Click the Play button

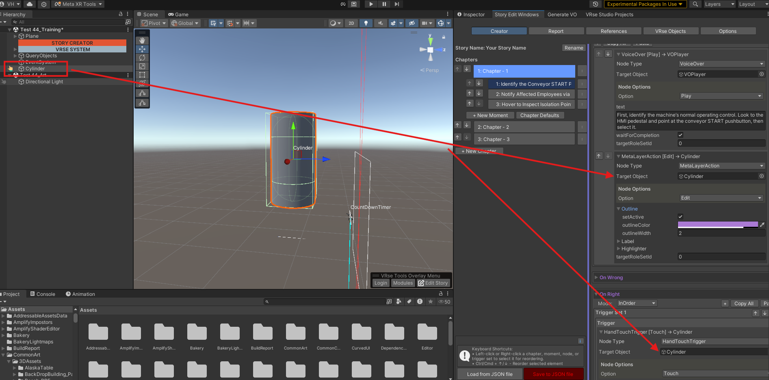pyautogui.click(x=371, y=4)
